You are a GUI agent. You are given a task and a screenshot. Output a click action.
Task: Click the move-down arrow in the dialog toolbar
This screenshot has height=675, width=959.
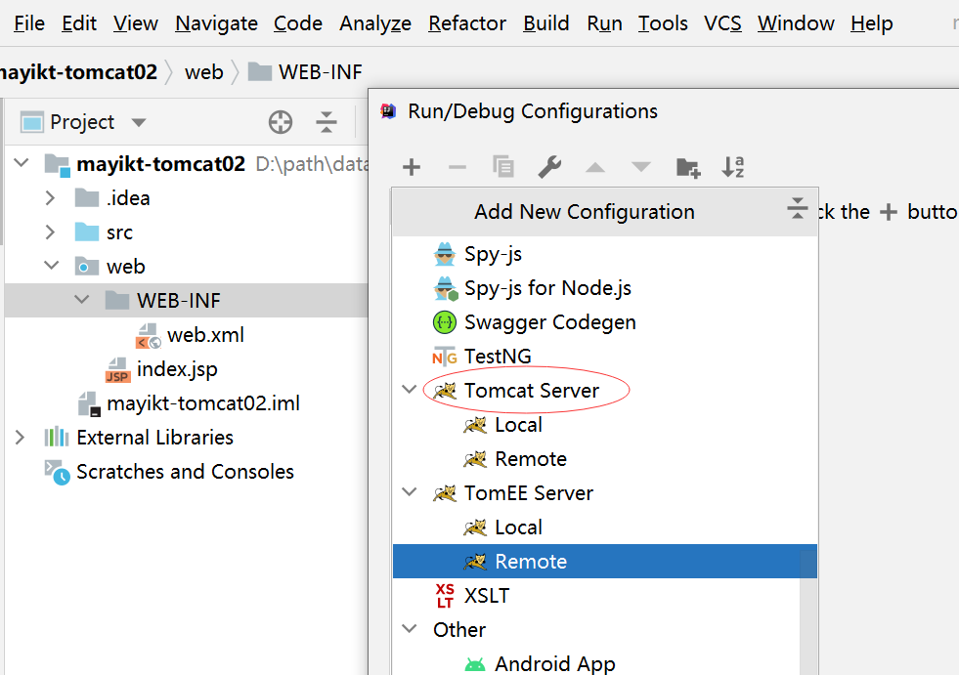coord(640,167)
